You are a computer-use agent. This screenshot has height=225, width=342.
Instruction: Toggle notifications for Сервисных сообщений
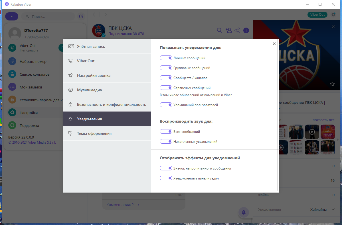(x=166, y=88)
